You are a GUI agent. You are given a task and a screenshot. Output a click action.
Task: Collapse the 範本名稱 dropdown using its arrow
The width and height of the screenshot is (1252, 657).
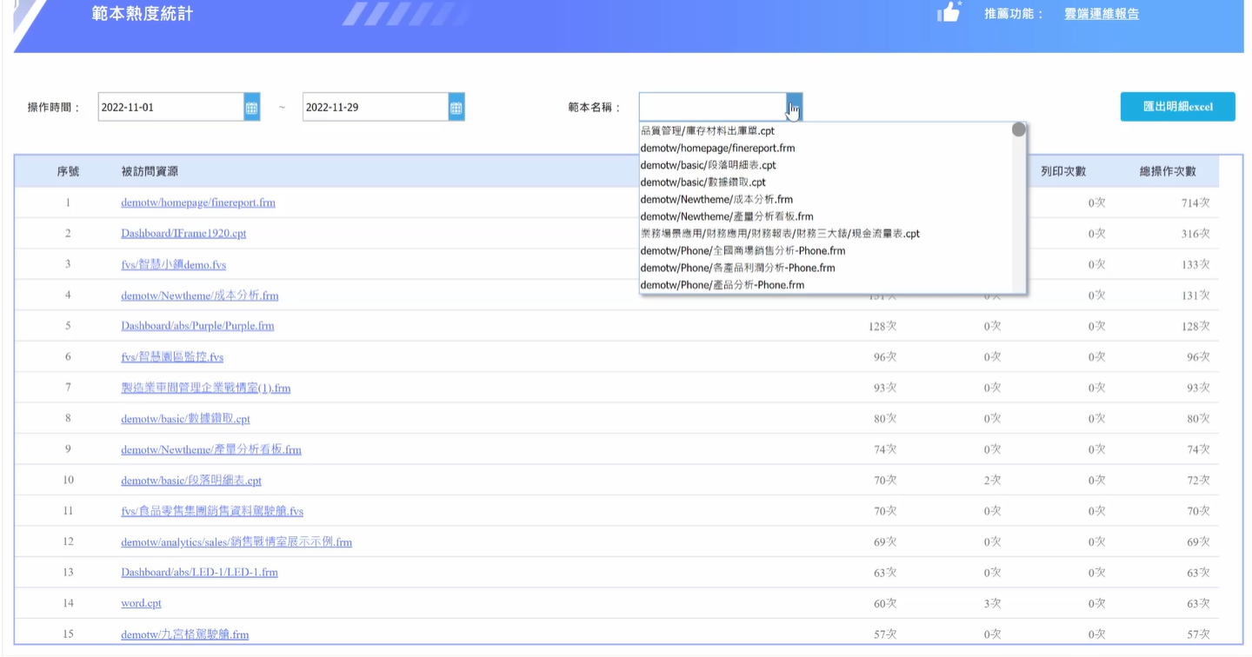pos(795,108)
